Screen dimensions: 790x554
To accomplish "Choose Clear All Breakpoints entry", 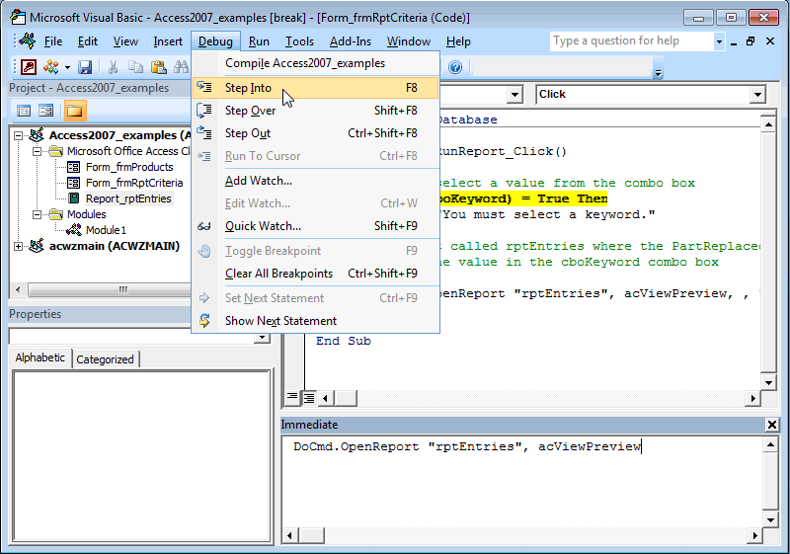I will click(x=315, y=273).
